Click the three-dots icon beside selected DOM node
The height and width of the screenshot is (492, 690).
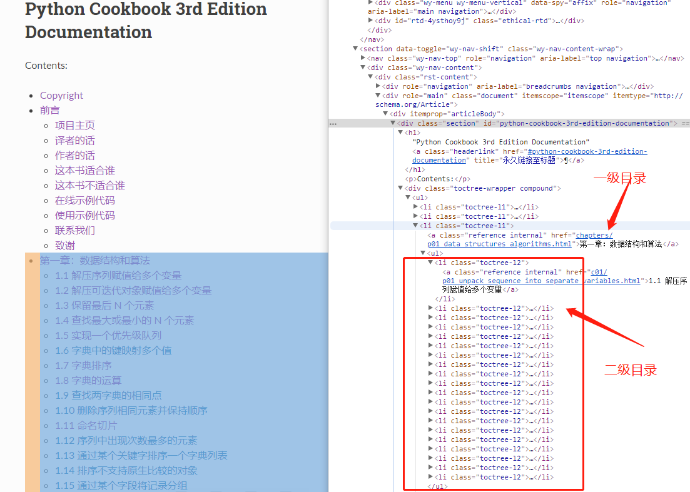coord(333,124)
